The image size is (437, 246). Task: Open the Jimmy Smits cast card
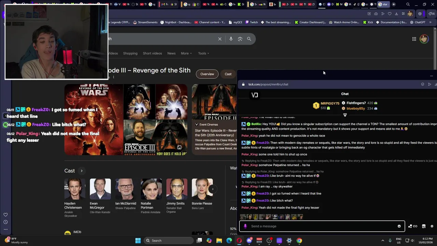tap(177, 196)
